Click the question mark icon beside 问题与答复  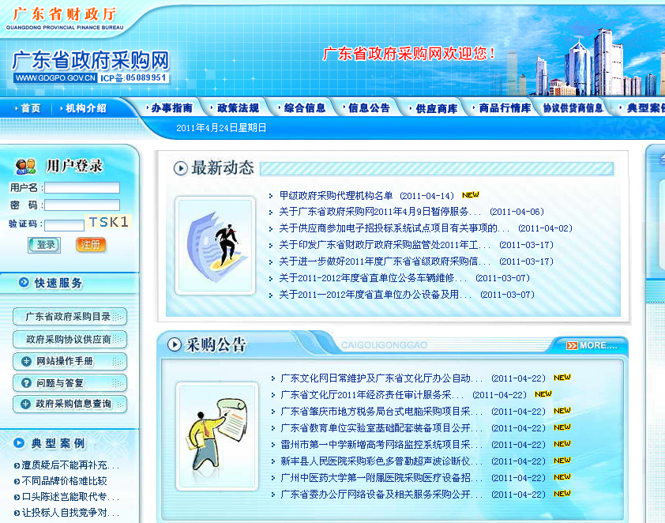26,383
